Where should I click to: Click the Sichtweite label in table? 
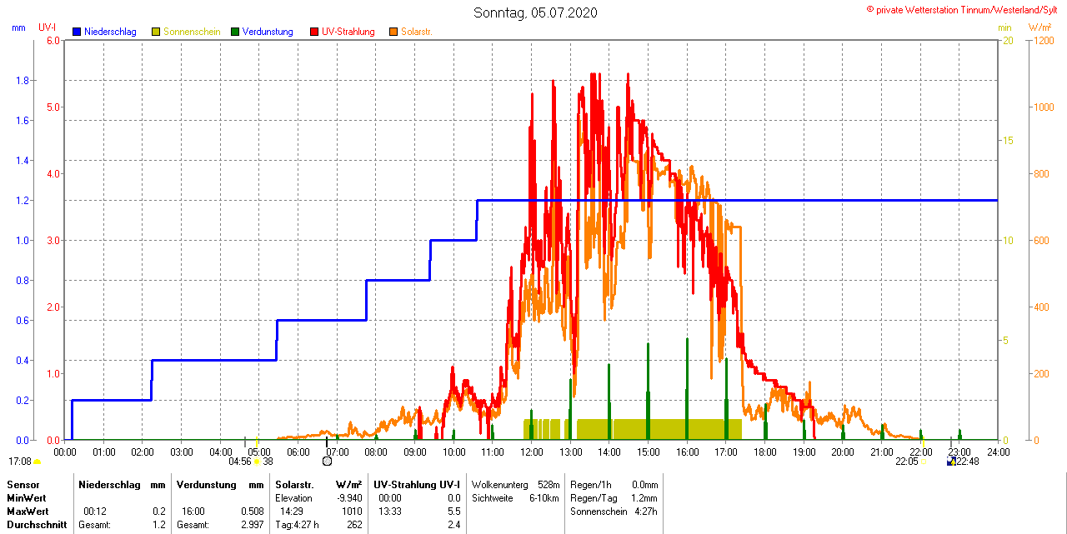pyautogui.click(x=493, y=498)
